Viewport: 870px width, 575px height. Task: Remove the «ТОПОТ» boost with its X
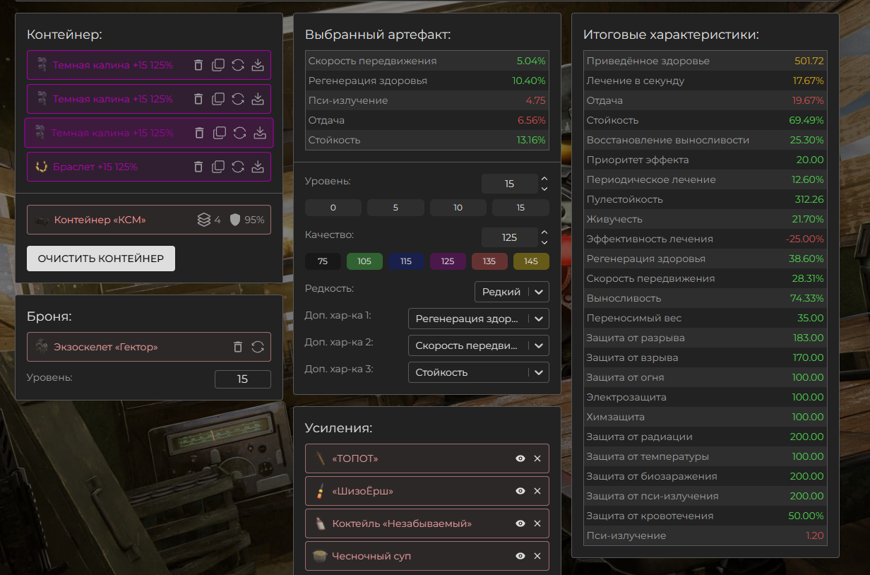pos(537,458)
